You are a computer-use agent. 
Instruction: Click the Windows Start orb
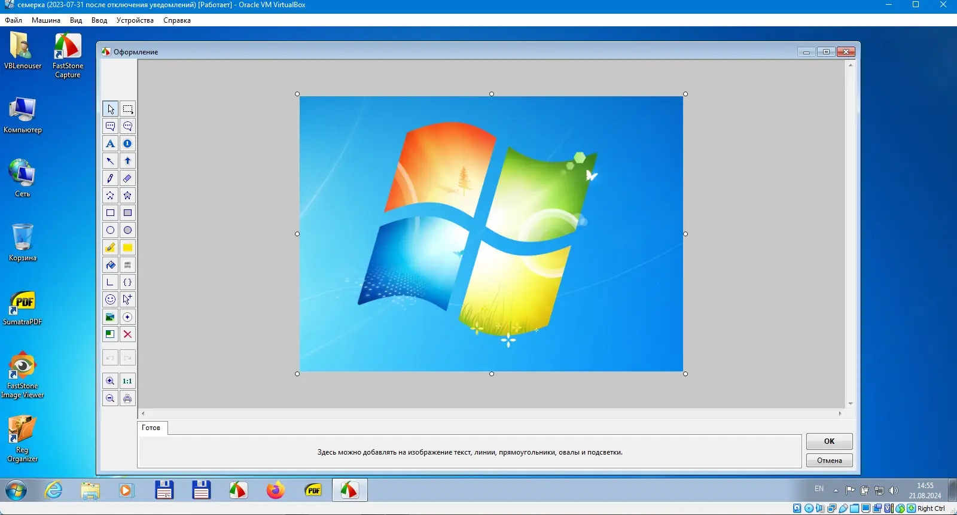(x=16, y=490)
